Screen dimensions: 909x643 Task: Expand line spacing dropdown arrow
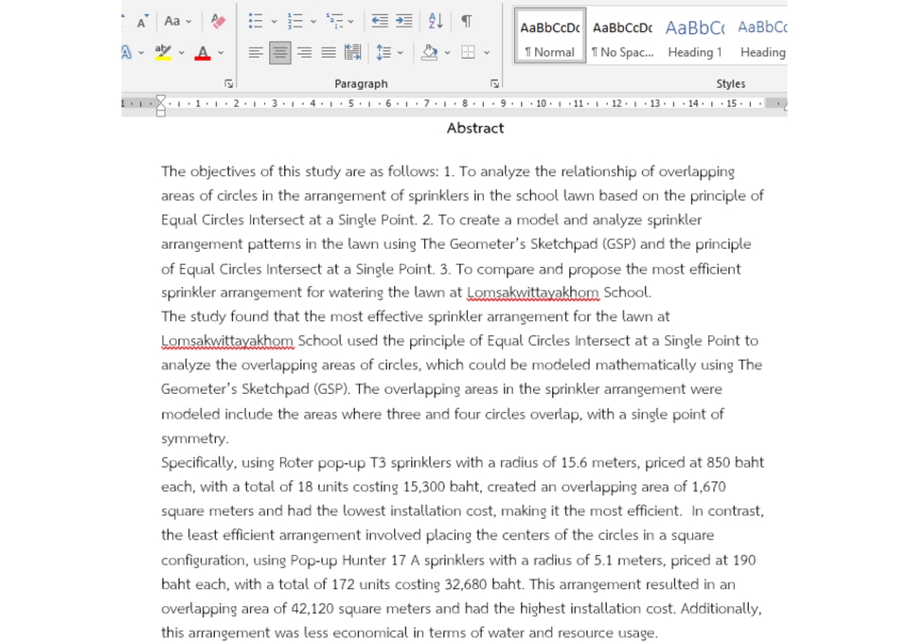click(400, 53)
